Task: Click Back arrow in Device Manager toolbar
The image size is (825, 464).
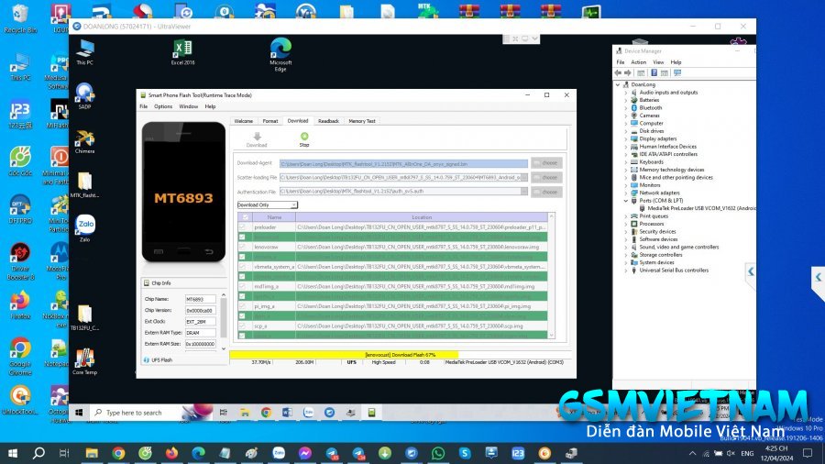Action: [618, 73]
